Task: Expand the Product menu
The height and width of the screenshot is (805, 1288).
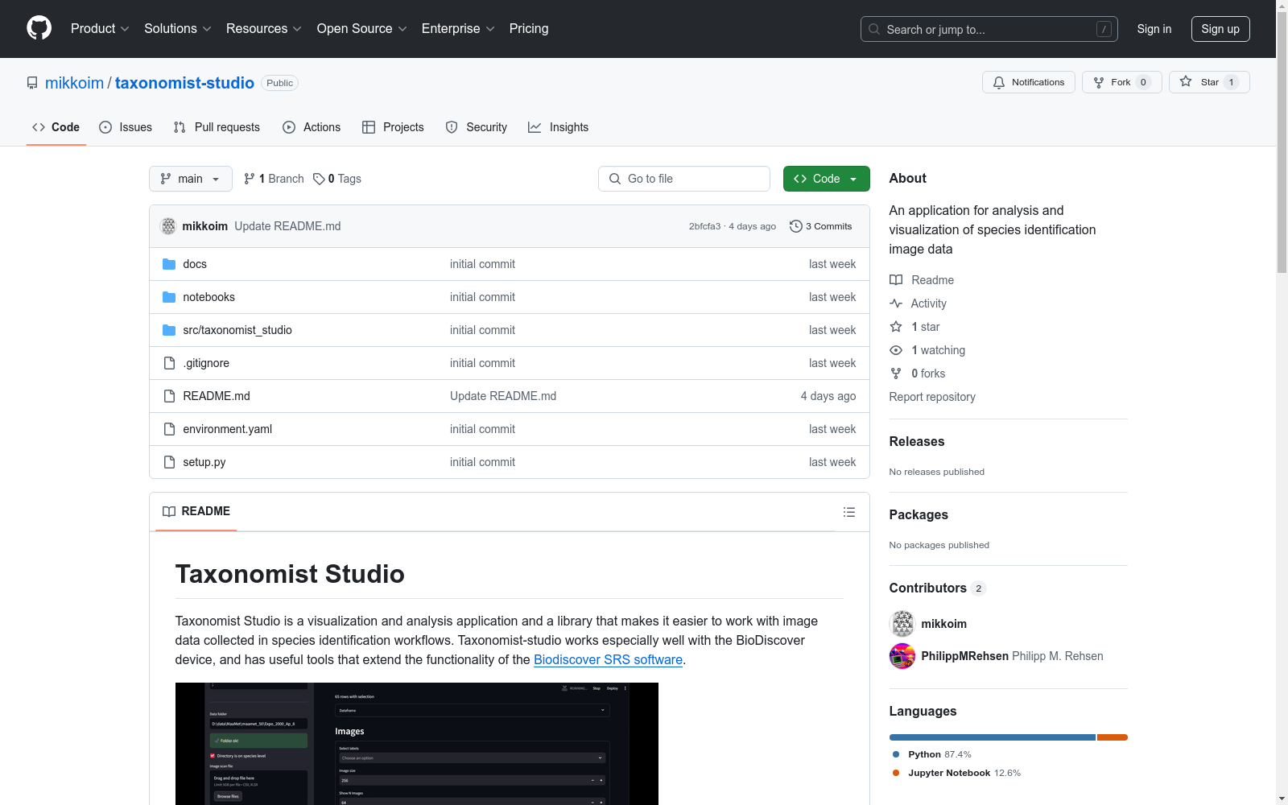Action: click(100, 28)
